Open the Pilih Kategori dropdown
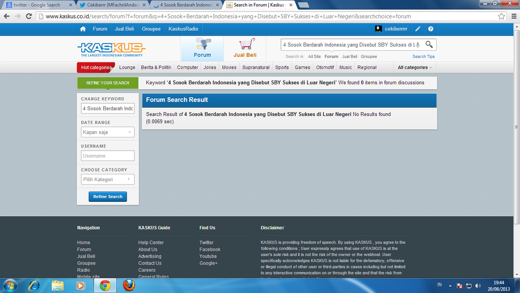Screen dimensions: 520x293 [x=108, y=180]
